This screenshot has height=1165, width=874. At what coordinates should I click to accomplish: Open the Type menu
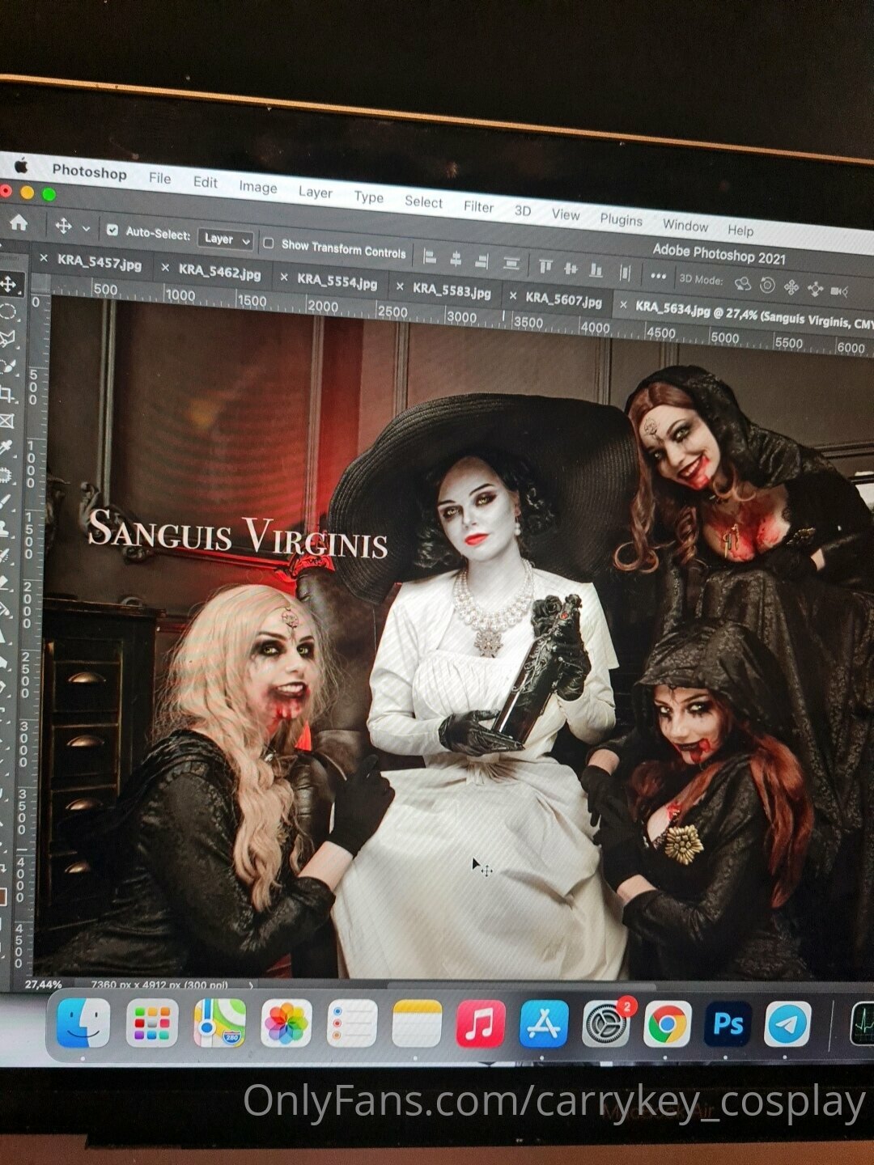[x=368, y=197]
